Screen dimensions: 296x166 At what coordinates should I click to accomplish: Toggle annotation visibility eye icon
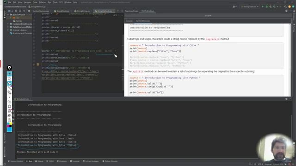(9, 74)
